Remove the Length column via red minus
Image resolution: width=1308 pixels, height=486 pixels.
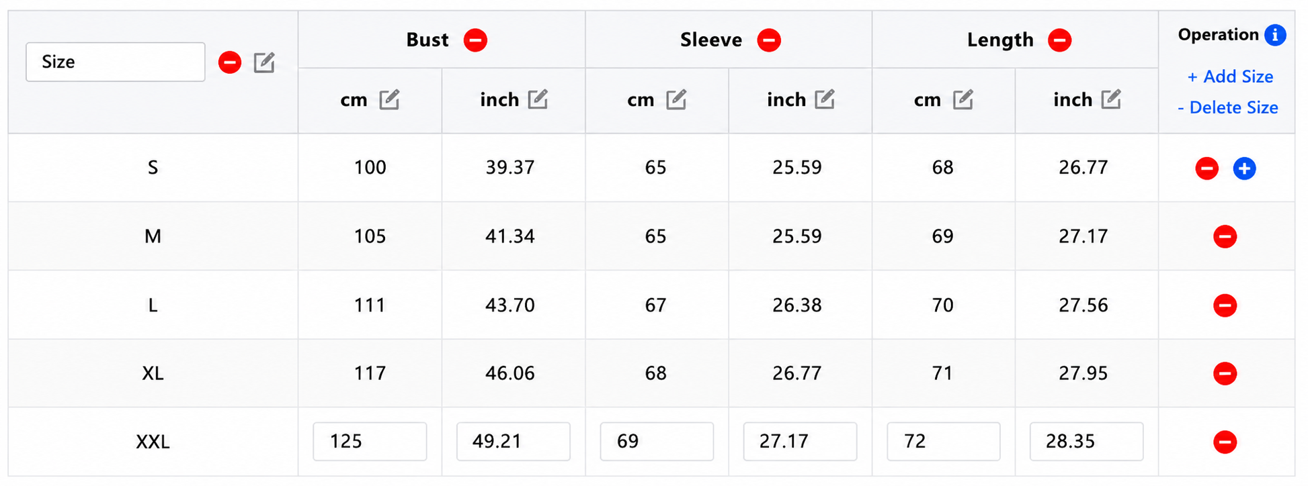(x=1059, y=40)
